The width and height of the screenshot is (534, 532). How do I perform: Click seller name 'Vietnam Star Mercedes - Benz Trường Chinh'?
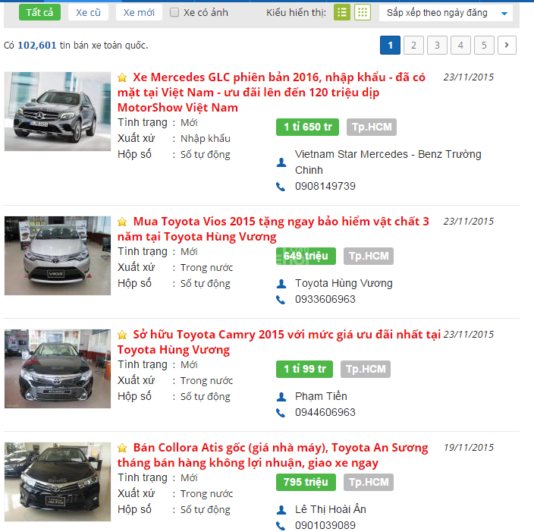[388, 162]
